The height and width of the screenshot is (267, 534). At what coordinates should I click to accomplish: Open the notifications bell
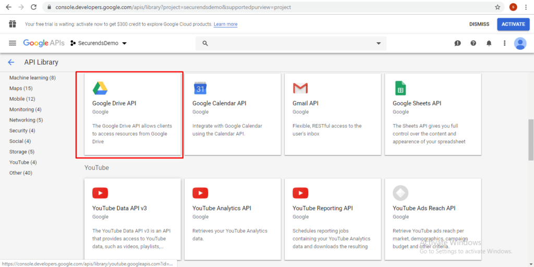(x=489, y=43)
